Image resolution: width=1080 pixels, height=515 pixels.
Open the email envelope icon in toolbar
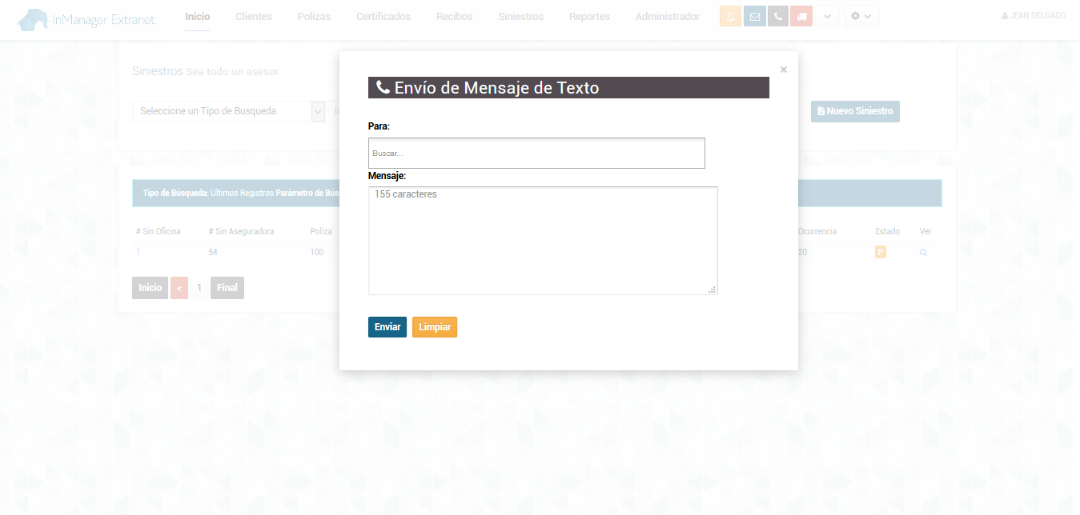754,17
